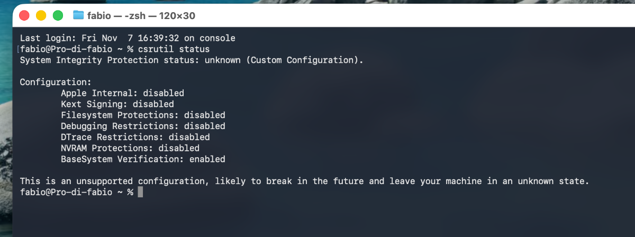Minimize the Terminal using yellow button
This screenshot has width=635, height=237.
tap(41, 15)
